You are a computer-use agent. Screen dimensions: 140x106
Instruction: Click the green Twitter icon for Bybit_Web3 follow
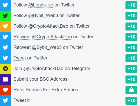5,16
